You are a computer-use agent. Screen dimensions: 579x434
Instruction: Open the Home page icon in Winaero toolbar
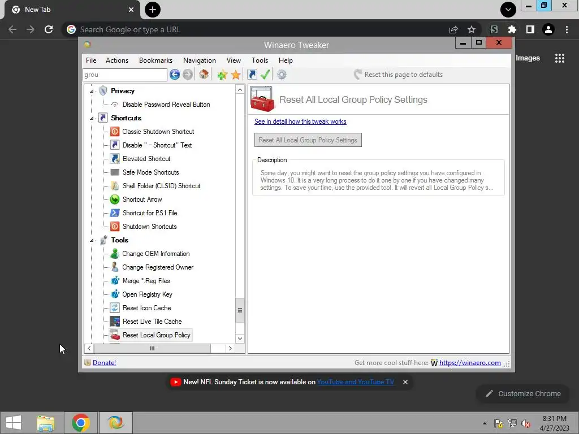point(204,75)
